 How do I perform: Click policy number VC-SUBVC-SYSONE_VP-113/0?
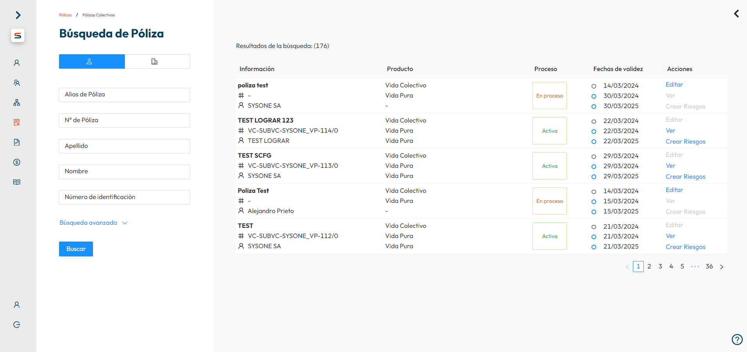293,166
